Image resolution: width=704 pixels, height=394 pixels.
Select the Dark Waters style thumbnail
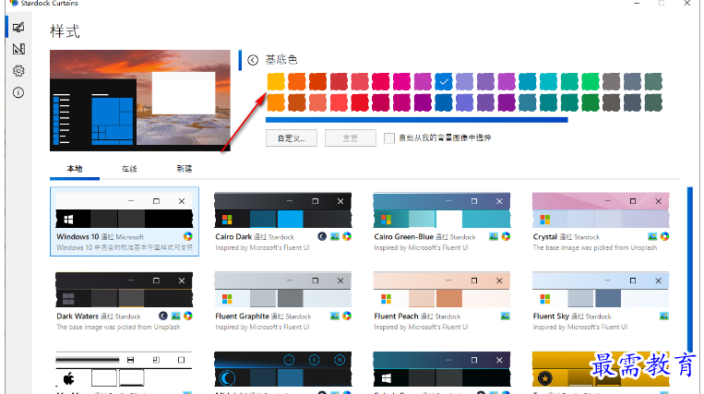pos(124,290)
